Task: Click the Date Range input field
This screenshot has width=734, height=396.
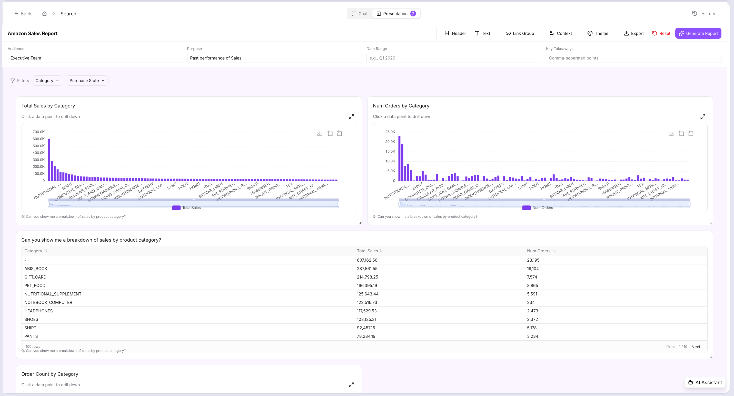Action: click(x=454, y=58)
